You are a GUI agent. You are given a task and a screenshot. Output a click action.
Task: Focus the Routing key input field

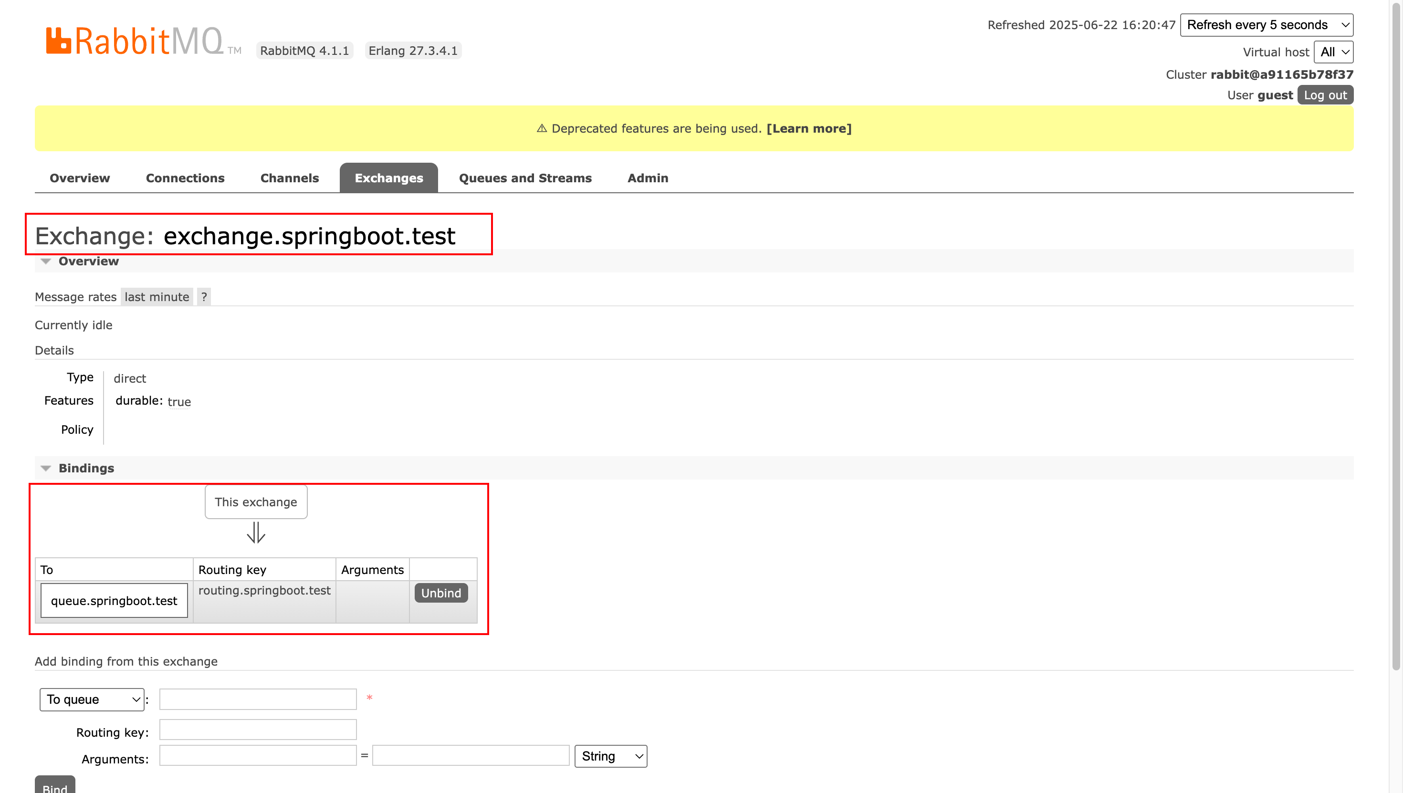pyautogui.click(x=258, y=730)
